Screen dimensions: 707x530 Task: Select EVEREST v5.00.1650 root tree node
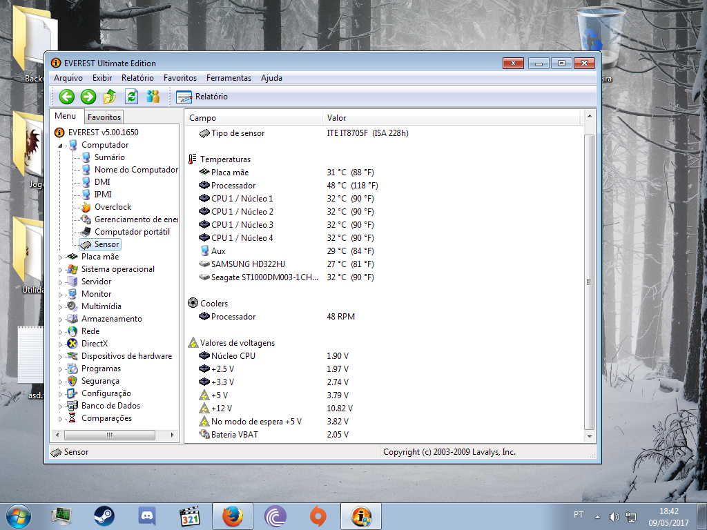104,132
